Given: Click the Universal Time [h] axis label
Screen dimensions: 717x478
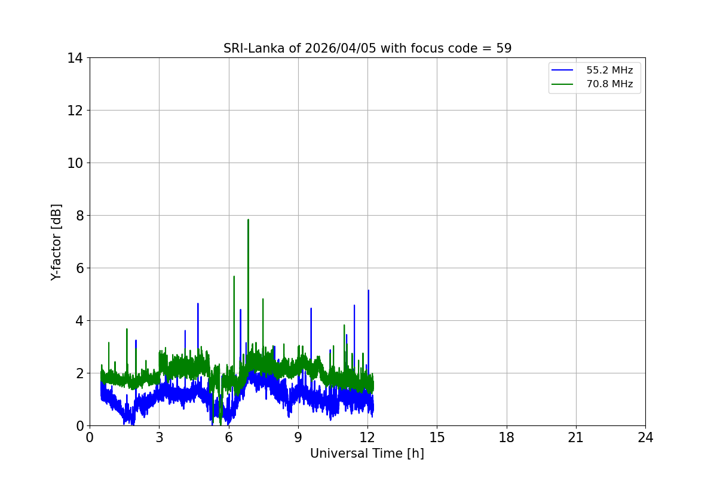Looking at the screenshot, I should [x=367, y=454].
